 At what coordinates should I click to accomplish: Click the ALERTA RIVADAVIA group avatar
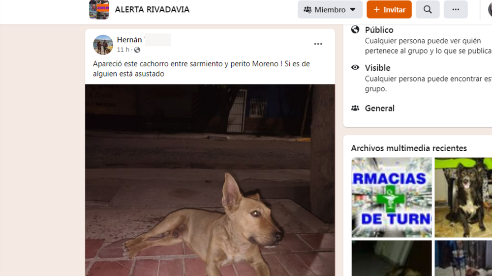click(99, 10)
